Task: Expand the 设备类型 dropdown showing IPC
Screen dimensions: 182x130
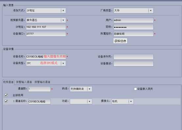Action: [46, 63]
